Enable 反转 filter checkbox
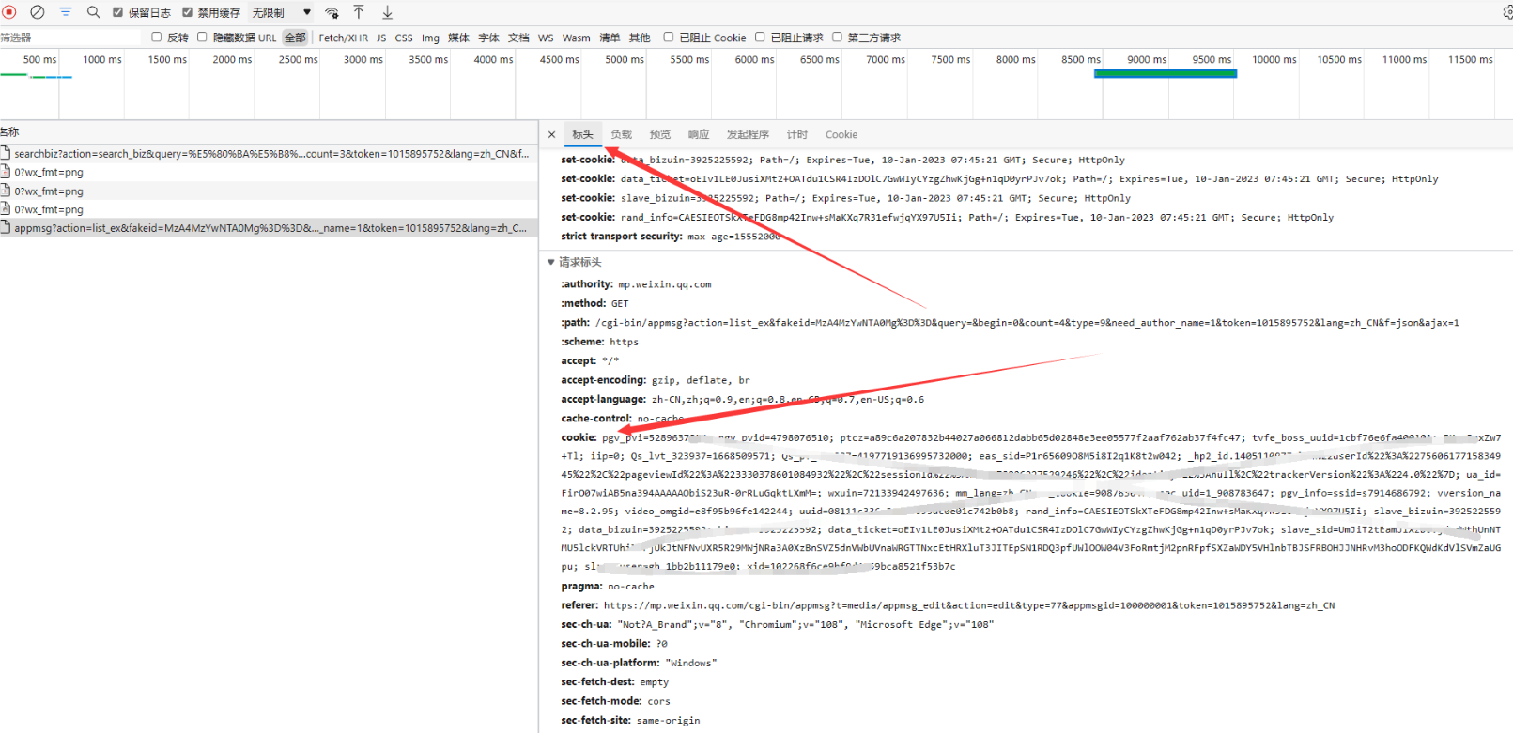Screen dimensions: 1513x734 coord(157,37)
